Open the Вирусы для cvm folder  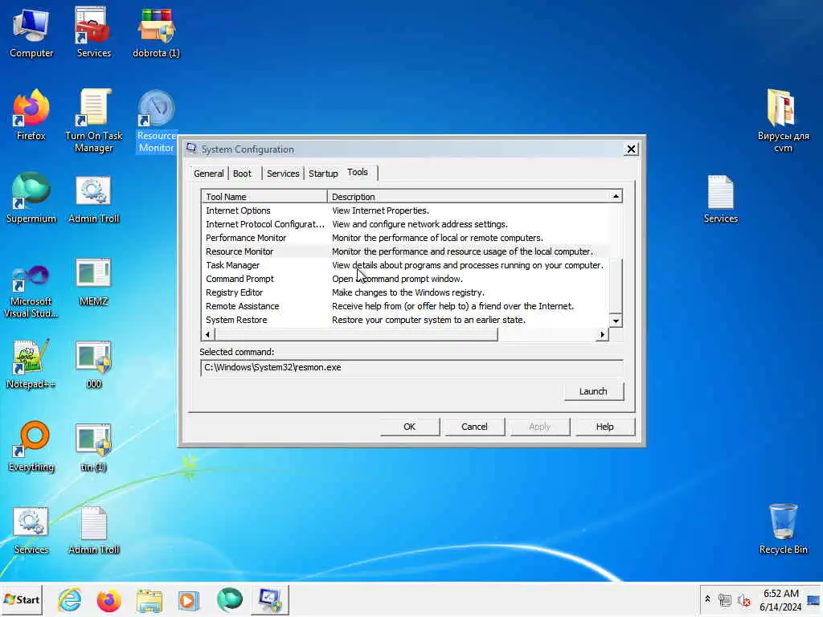(783, 121)
